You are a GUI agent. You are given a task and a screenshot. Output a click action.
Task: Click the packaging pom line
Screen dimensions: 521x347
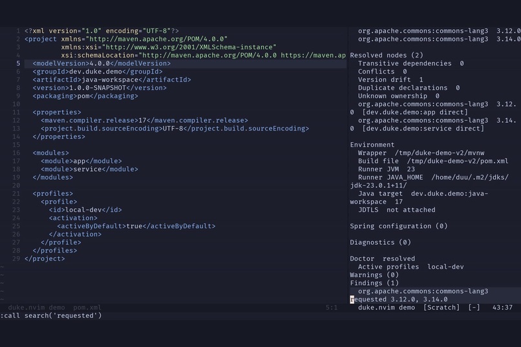[x=85, y=96]
